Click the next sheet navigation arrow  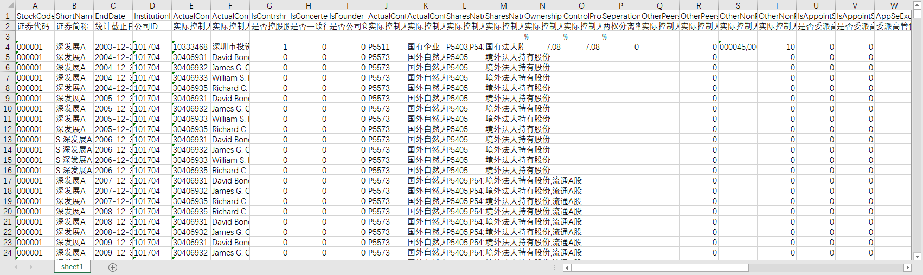[31, 267]
